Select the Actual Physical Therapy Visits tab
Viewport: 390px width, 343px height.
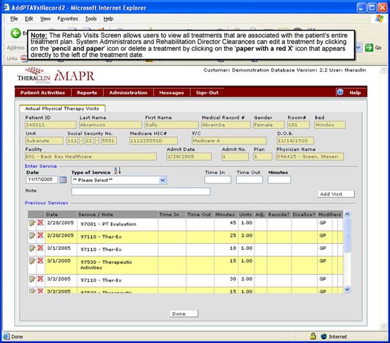(62, 108)
